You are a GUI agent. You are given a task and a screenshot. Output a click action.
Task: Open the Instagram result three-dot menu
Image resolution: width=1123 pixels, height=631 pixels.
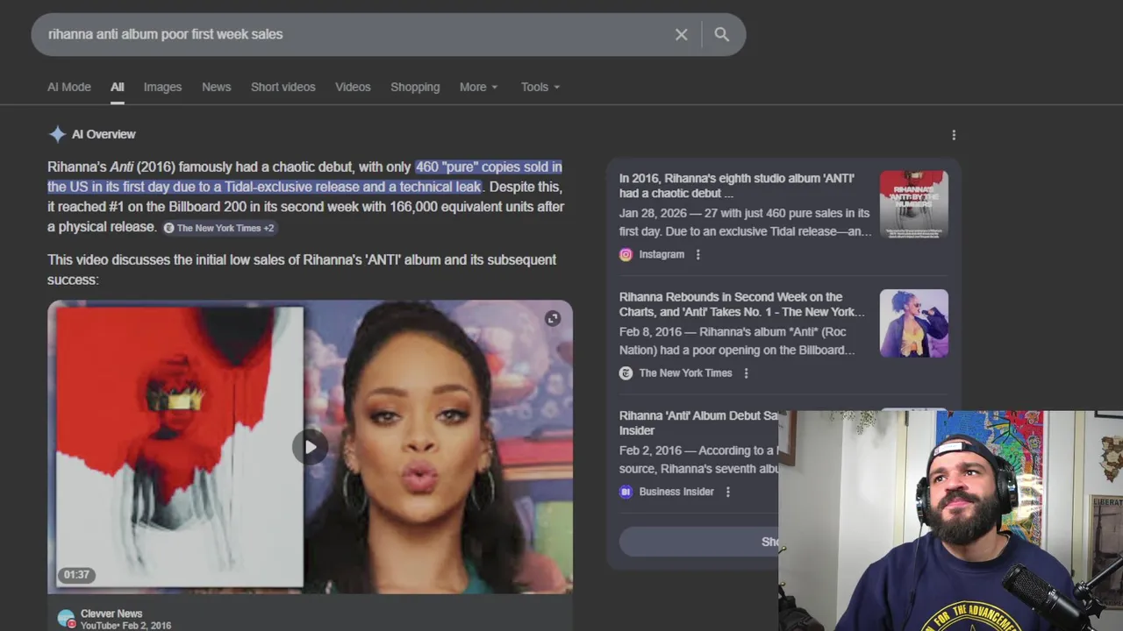coord(697,254)
